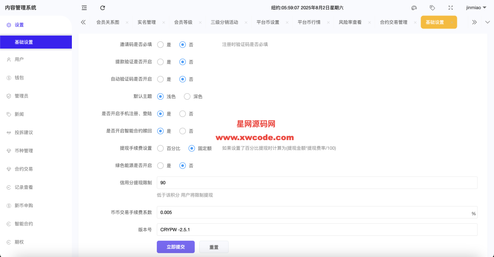Screen dimensions: 494x257
Task: Close the 会员关系图 tab
Action: pyautogui.click(x=127, y=23)
